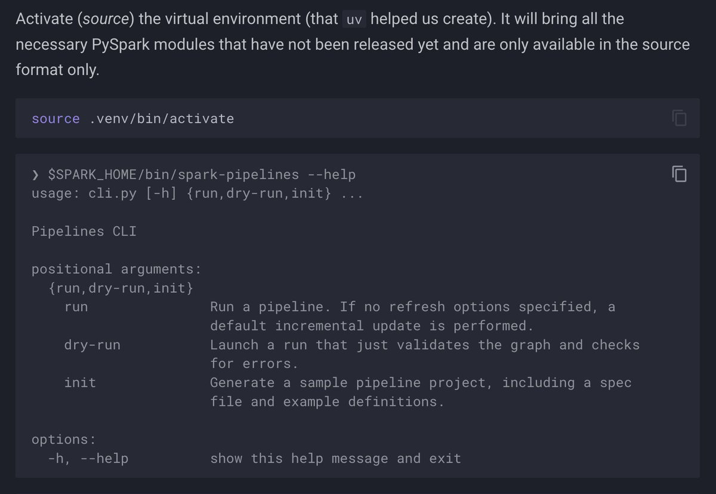Viewport: 716px width, 494px height.
Task: Click 'file and example definitions.' line
Action: coord(327,402)
